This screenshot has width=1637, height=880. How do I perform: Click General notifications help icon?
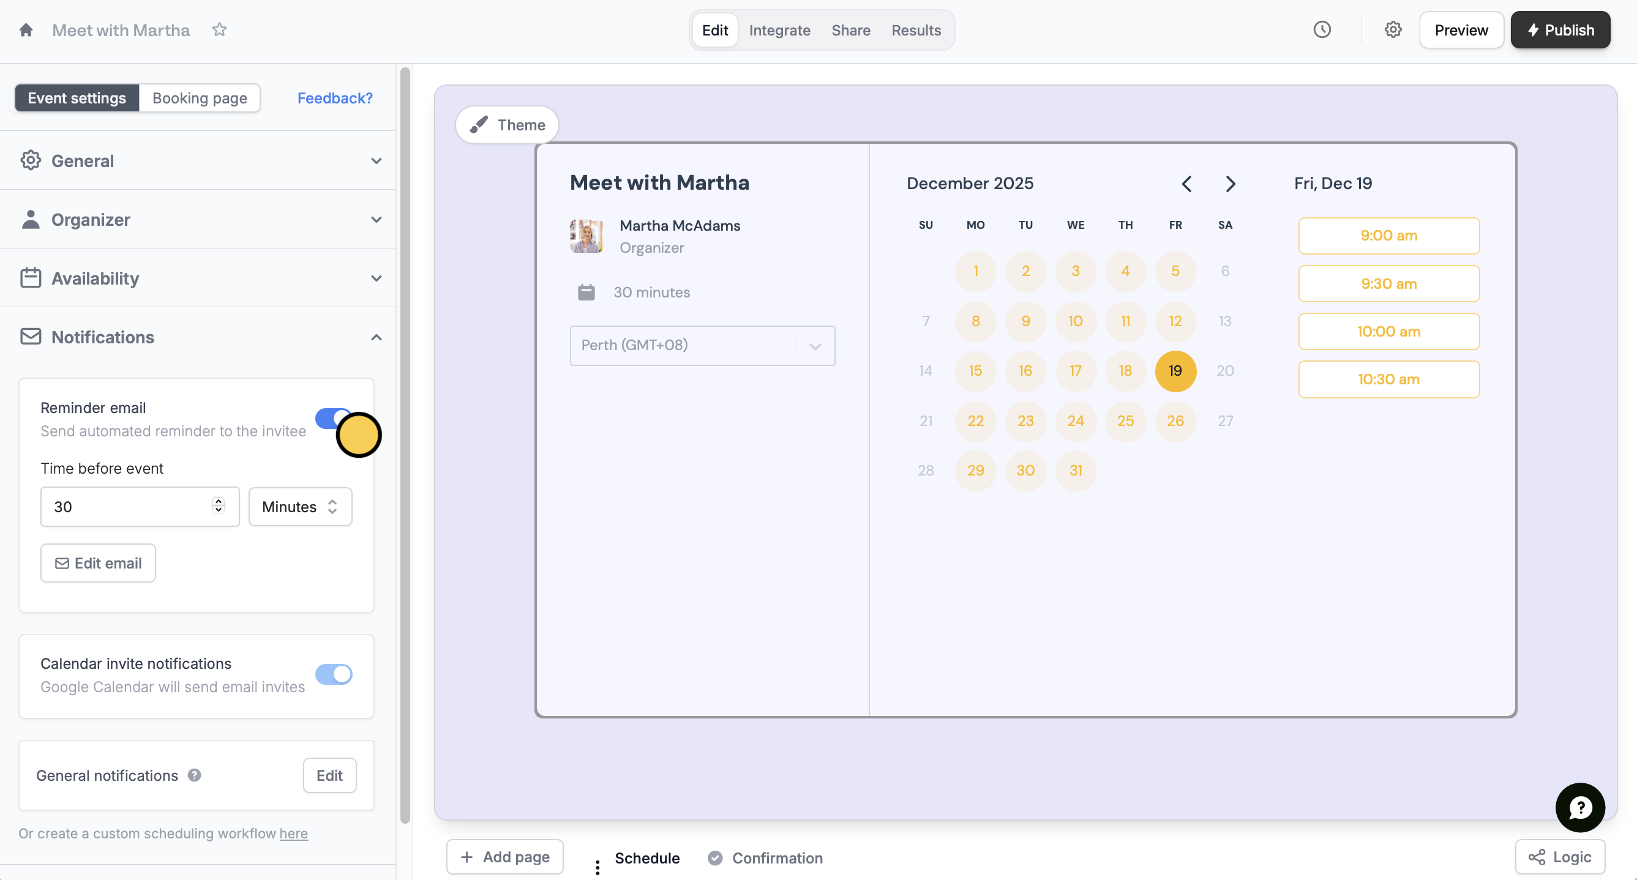[195, 775]
